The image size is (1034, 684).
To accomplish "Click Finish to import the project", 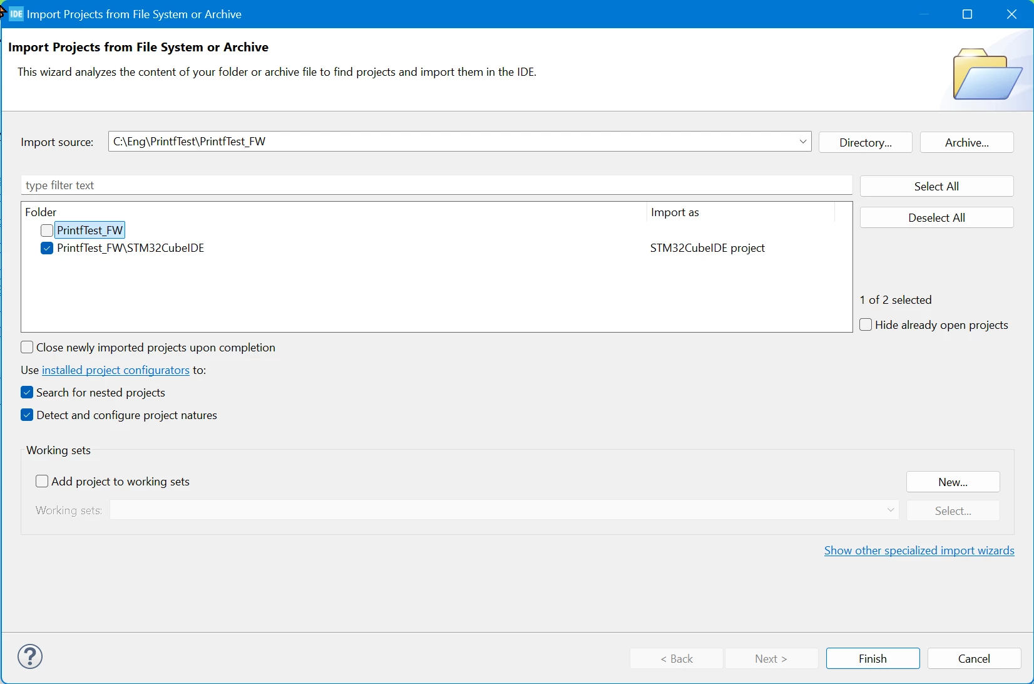I will [x=873, y=658].
